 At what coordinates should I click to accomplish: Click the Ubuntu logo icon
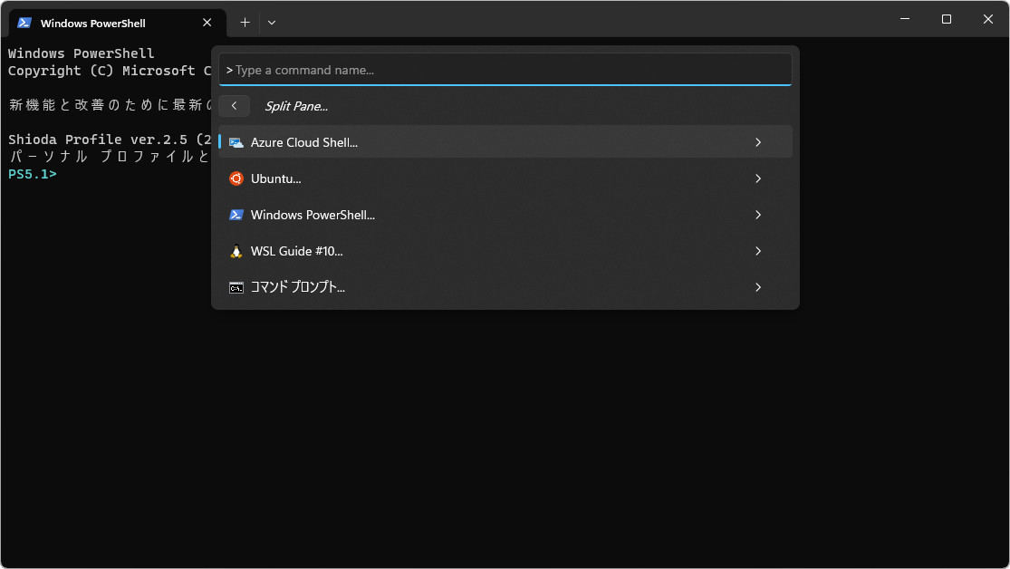236,178
